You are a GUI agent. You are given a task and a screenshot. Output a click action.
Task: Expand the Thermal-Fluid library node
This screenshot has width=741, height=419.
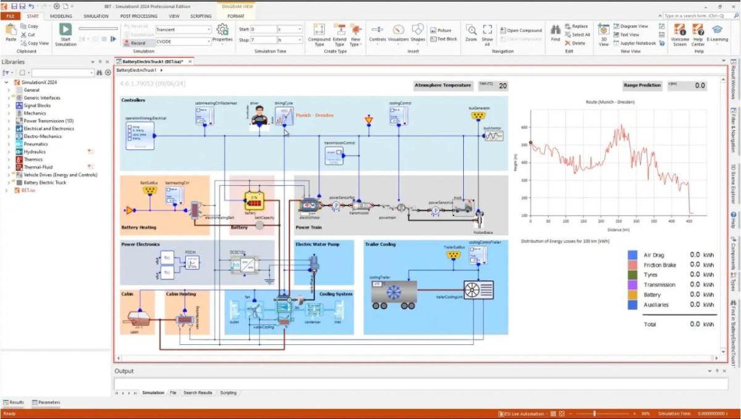[9, 167]
